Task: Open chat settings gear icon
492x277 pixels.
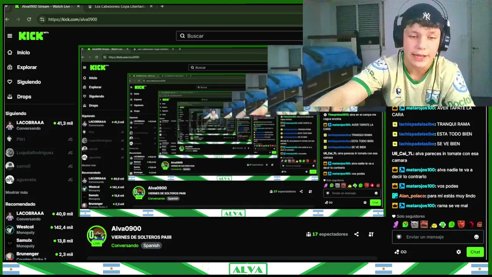Action: click(x=459, y=252)
